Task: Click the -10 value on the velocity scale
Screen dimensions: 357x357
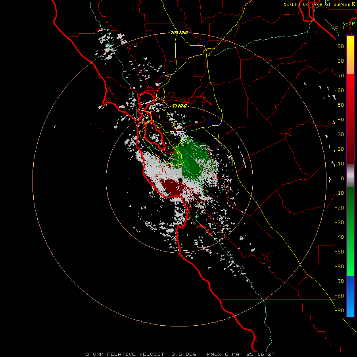Action: pos(339,193)
